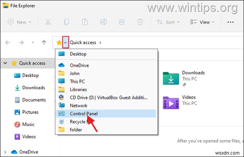244x157 pixels.
Task: Open the View dropdown menu
Action: [x=202, y=22]
